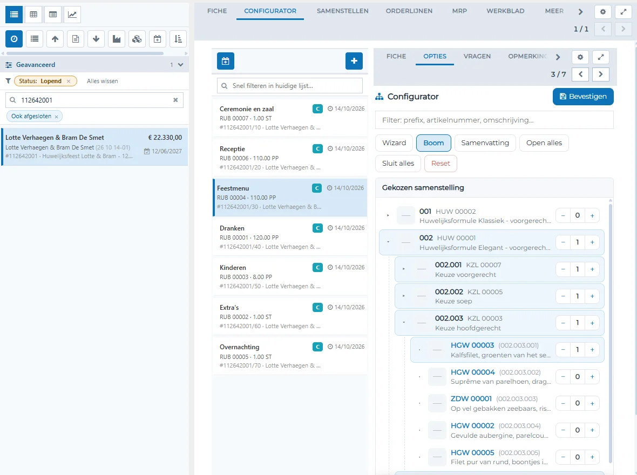This screenshot has width=637, height=475.
Task: Collapse tree node 002 HUW 00001
Action: point(388,242)
